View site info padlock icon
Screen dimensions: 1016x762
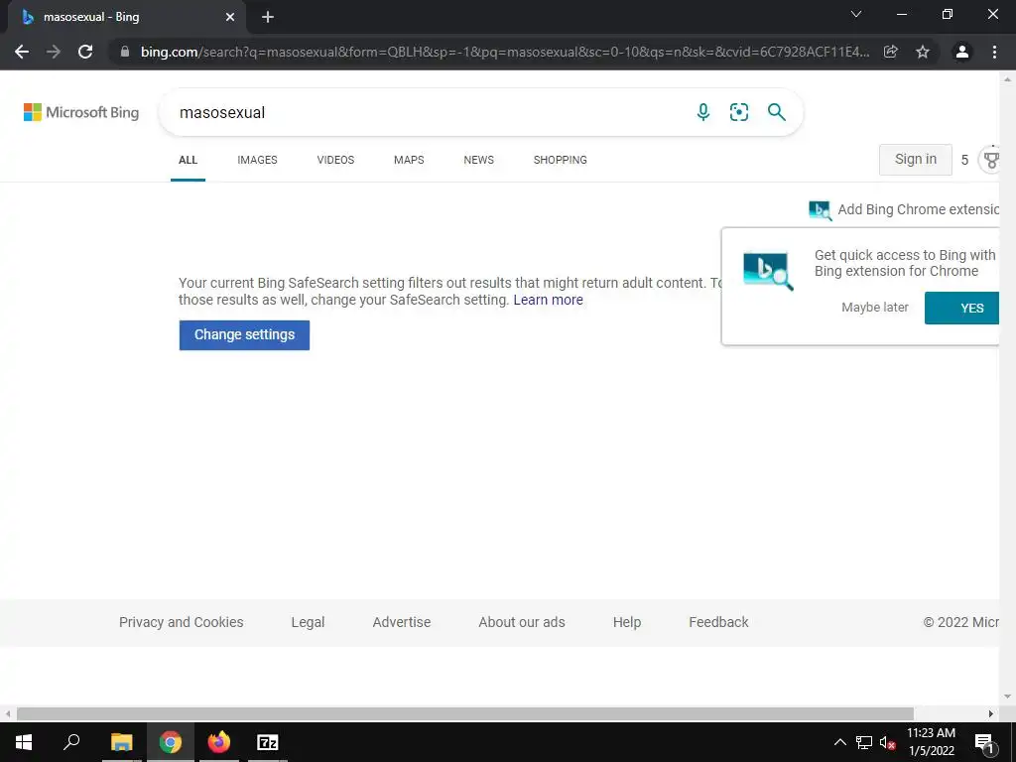125,52
